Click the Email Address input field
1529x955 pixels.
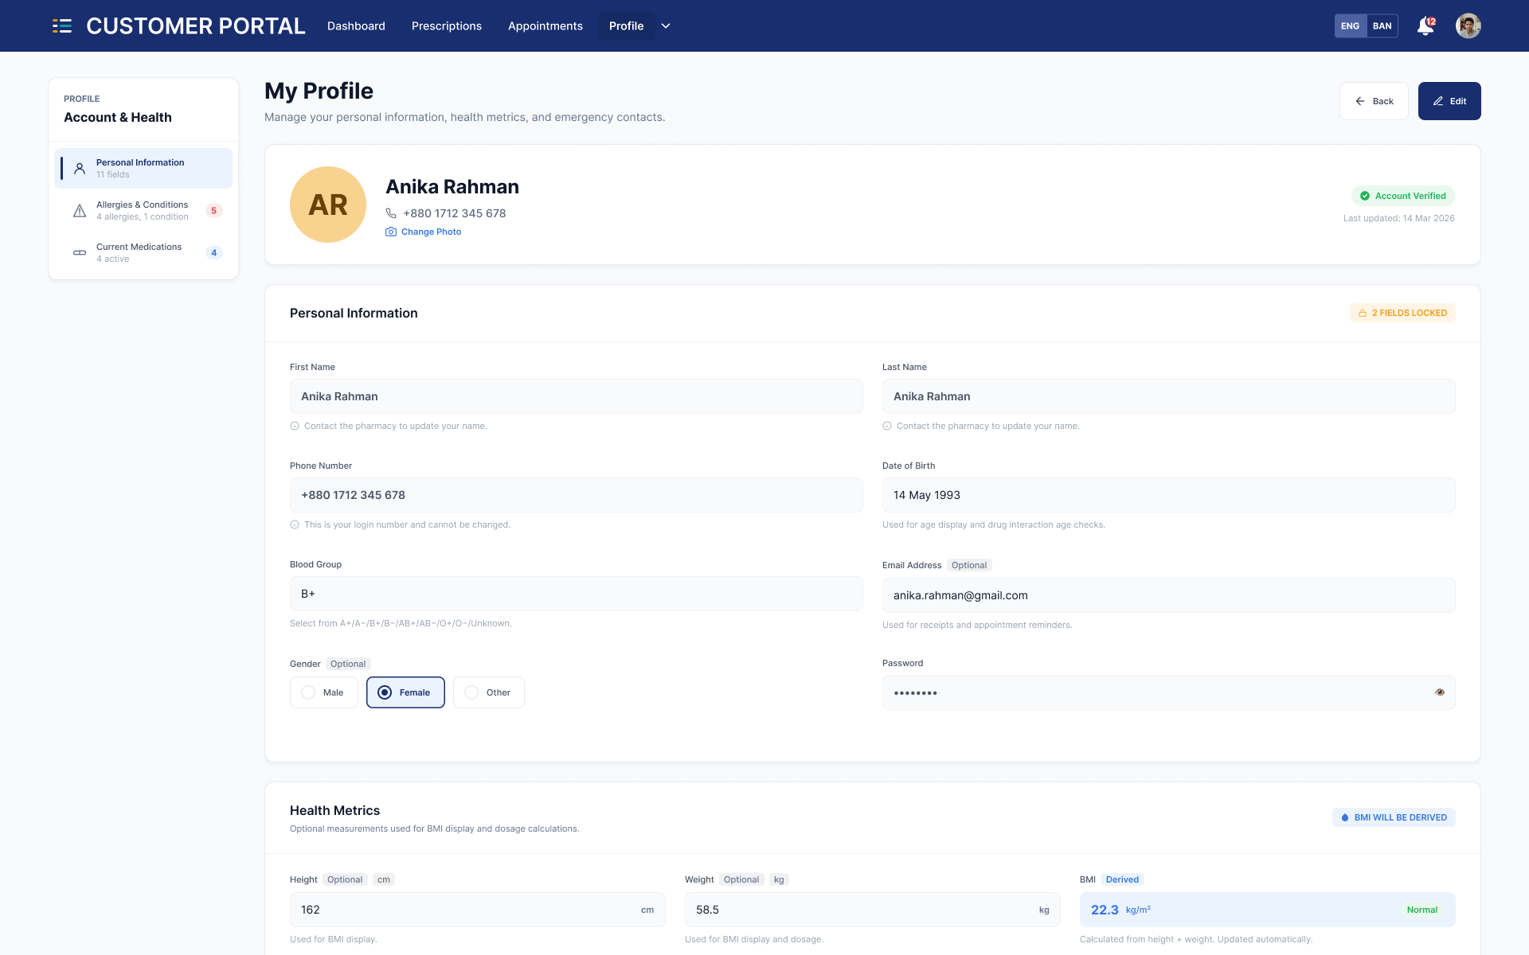(1169, 595)
